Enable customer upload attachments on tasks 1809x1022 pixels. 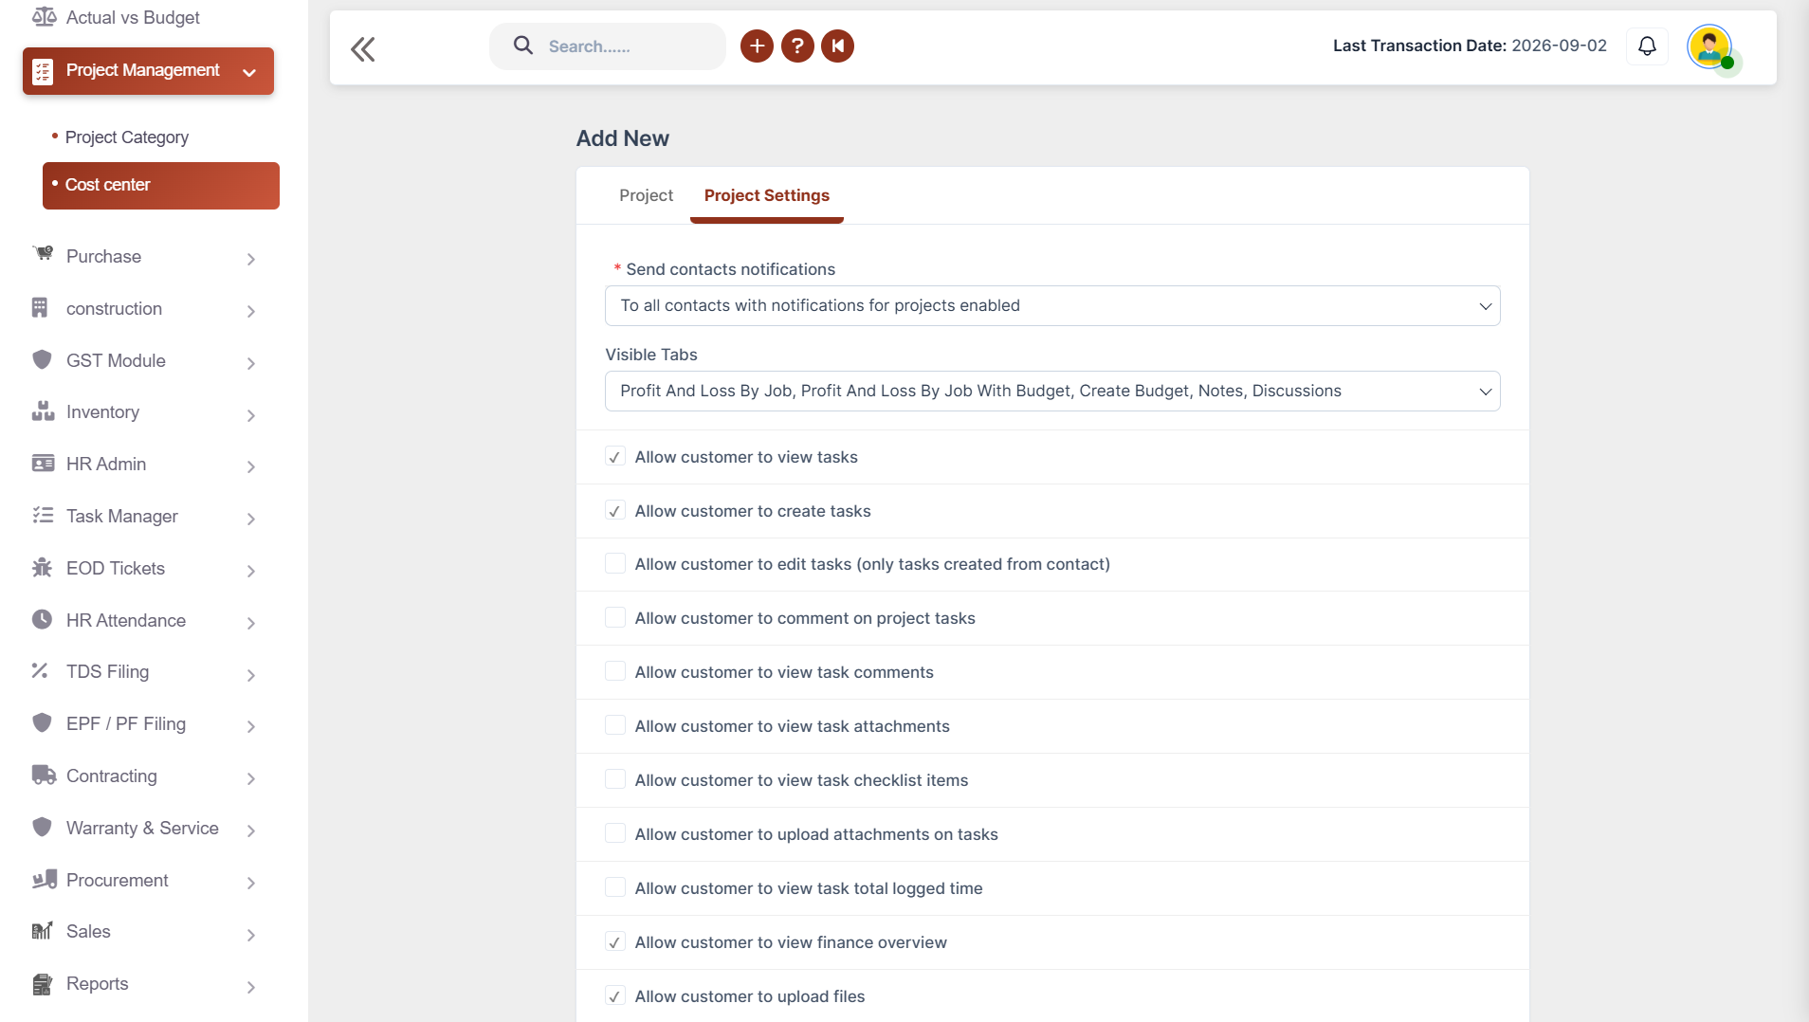(614, 834)
